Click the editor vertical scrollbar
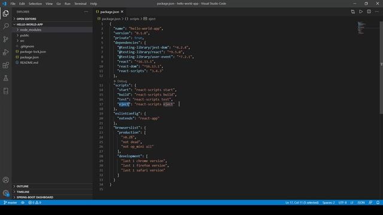This screenshot has height=215, width=383. [x=381, y=67]
